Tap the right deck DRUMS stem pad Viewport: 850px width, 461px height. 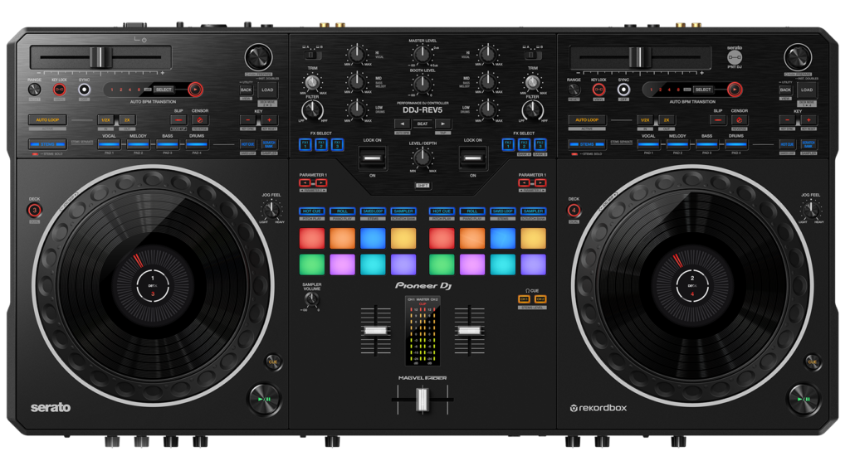[x=736, y=144]
